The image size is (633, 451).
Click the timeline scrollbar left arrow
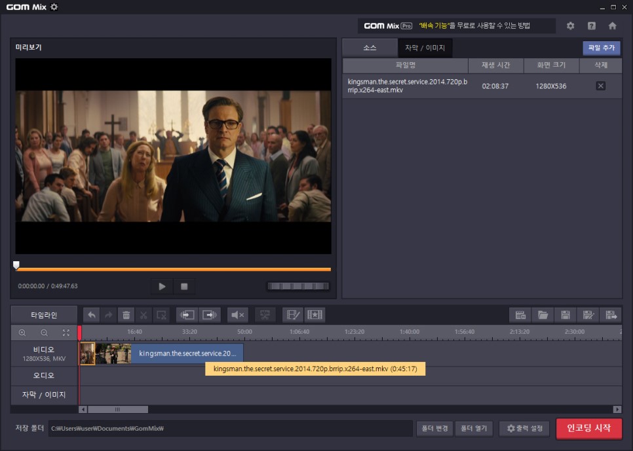[83, 410]
